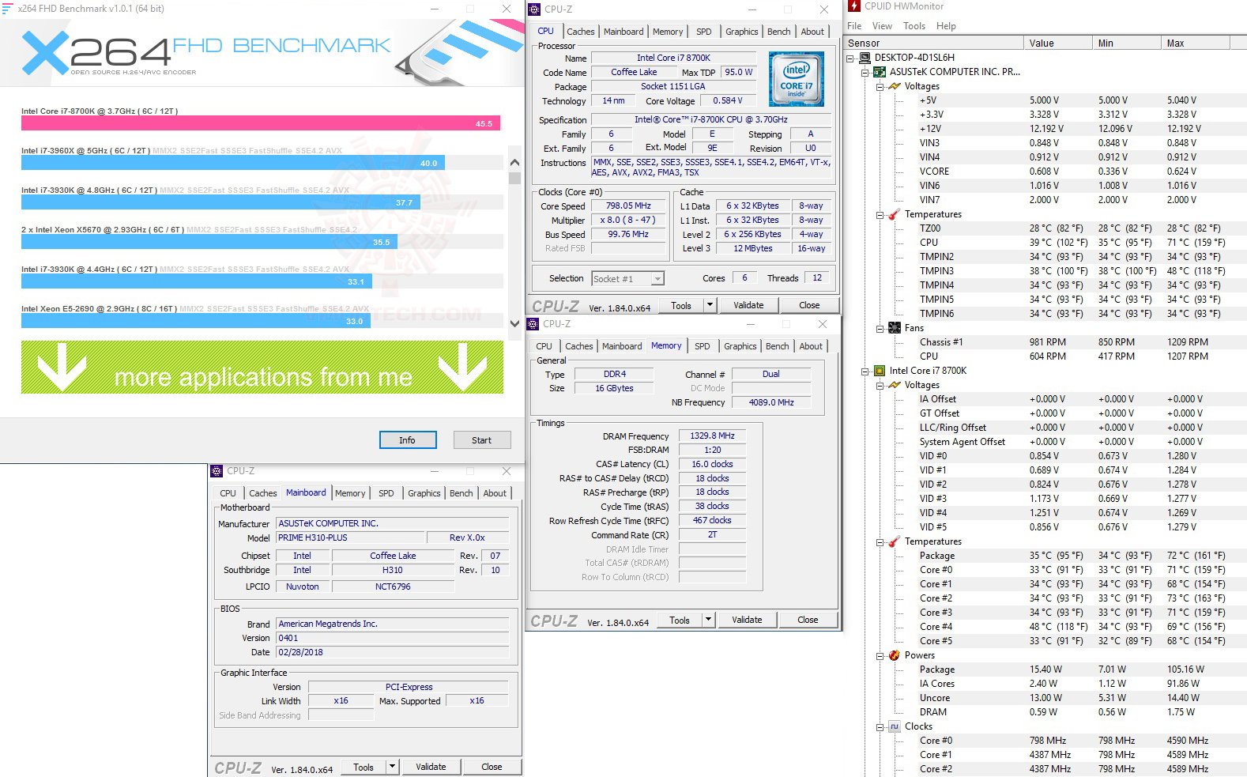Open the Help menu in HWMonitor
Viewport: 1247px width, 777px height.
coord(946,26)
